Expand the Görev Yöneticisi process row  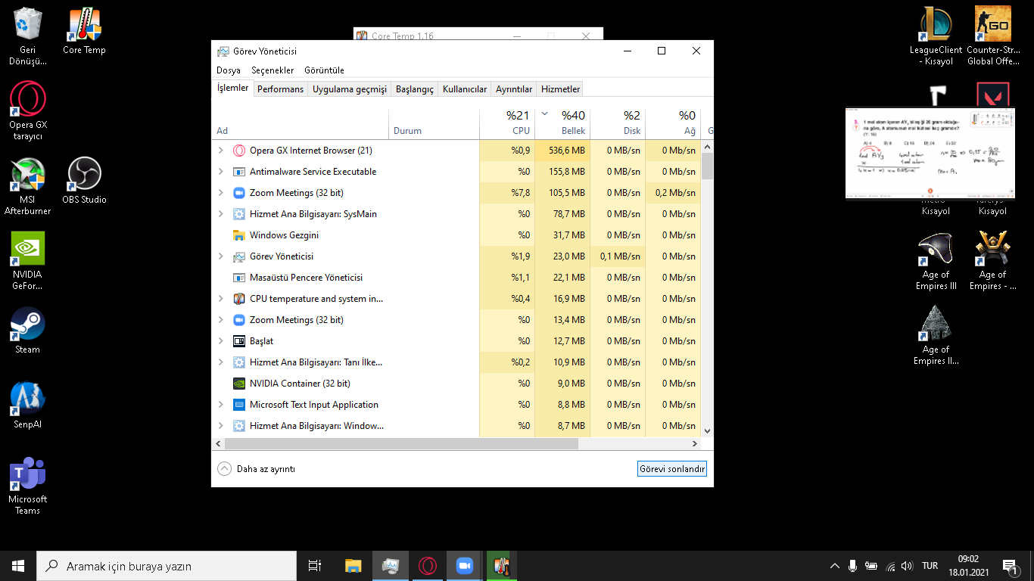tap(221, 256)
